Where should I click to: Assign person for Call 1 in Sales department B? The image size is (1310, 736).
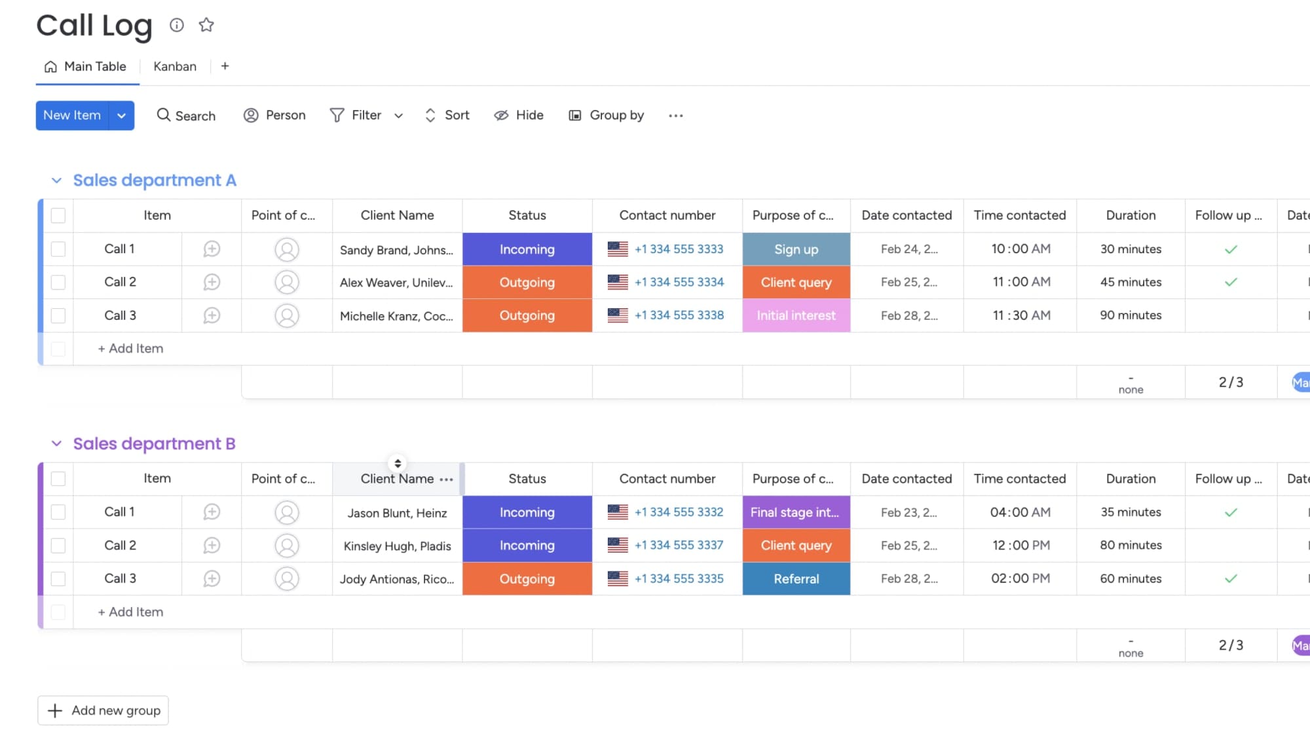[287, 512]
